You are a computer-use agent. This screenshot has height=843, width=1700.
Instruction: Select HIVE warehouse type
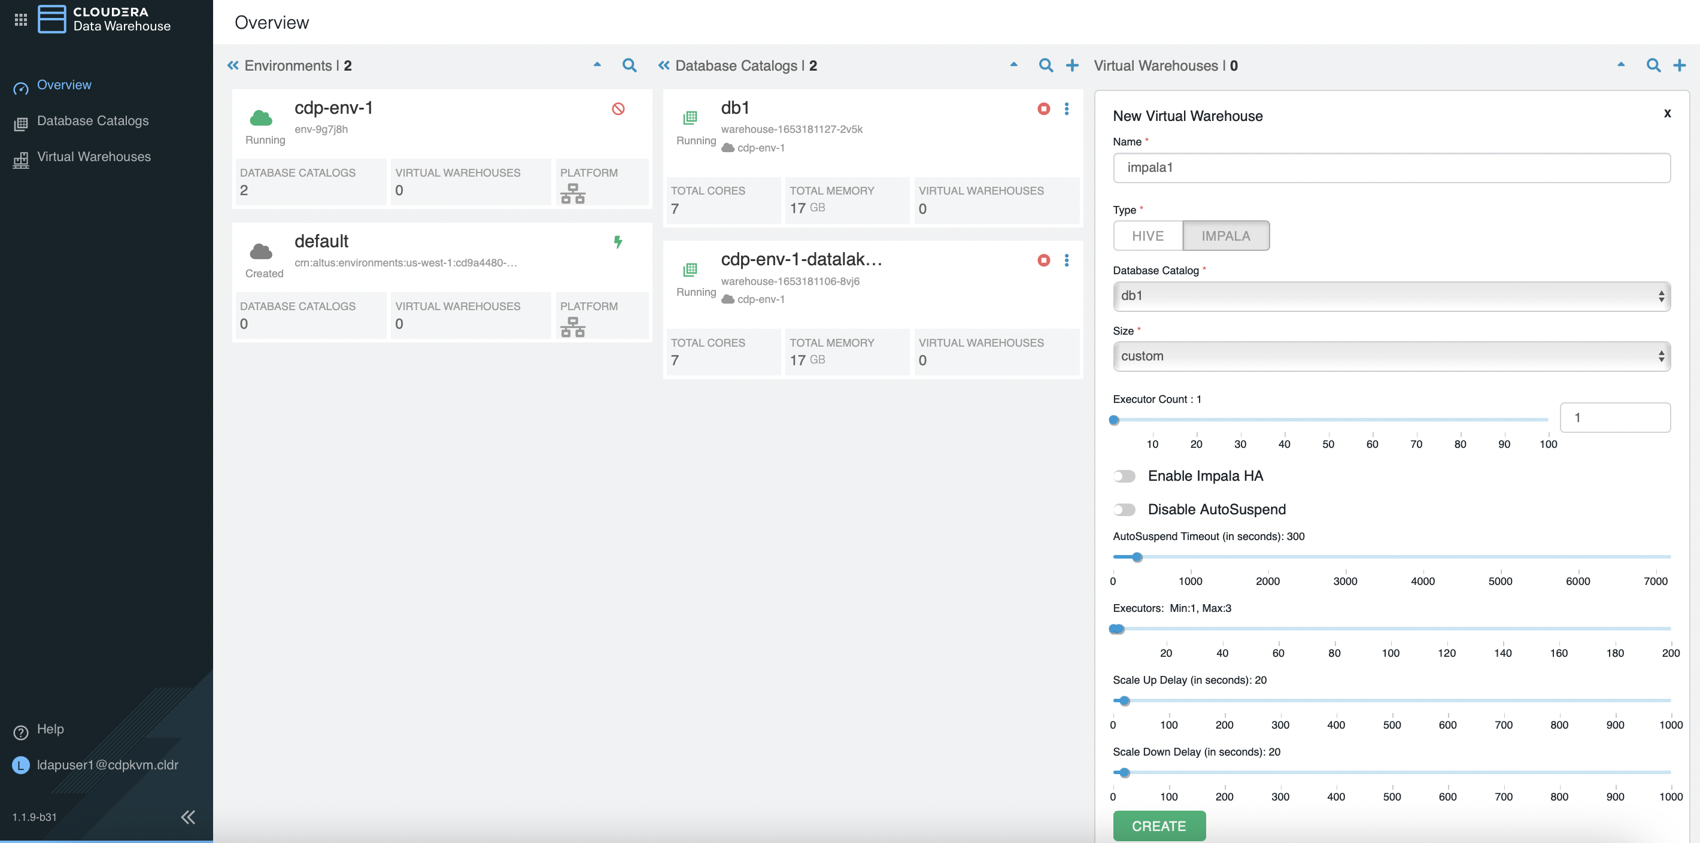point(1147,236)
